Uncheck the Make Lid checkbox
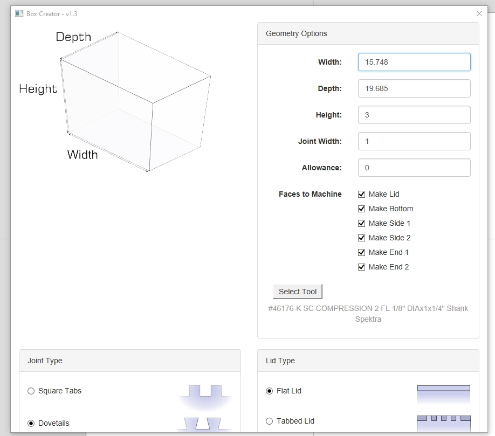Viewport: 495px width, 436px height. (x=362, y=194)
